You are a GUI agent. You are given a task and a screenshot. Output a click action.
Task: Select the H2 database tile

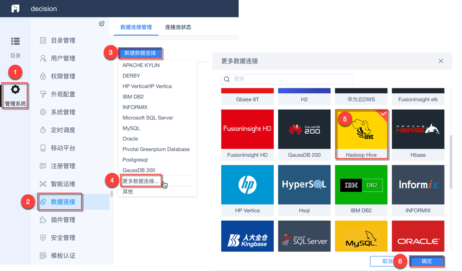[x=304, y=96]
